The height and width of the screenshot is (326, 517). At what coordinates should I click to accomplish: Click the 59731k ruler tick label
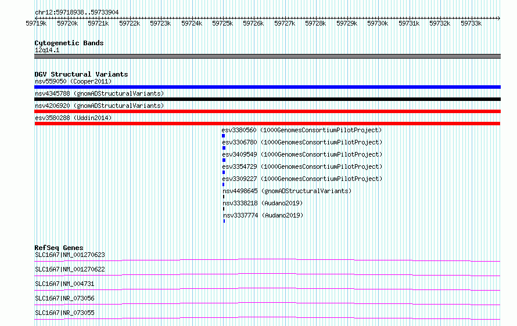[409, 23]
